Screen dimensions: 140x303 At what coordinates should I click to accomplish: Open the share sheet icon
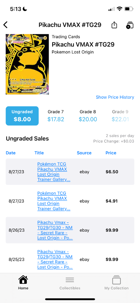pyautogui.click(x=114, y=25)
